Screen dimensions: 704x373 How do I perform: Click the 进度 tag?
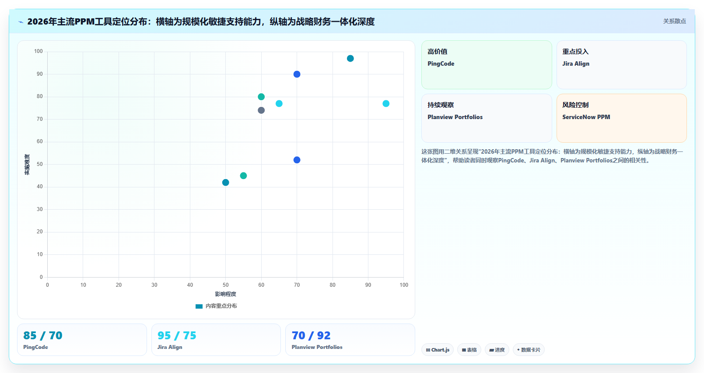[x=497, y=350]
